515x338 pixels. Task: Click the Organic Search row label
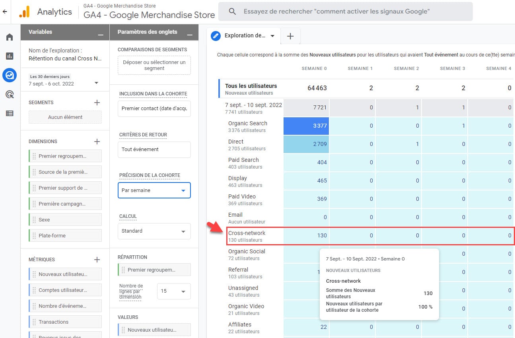click(x=248, y=123)
